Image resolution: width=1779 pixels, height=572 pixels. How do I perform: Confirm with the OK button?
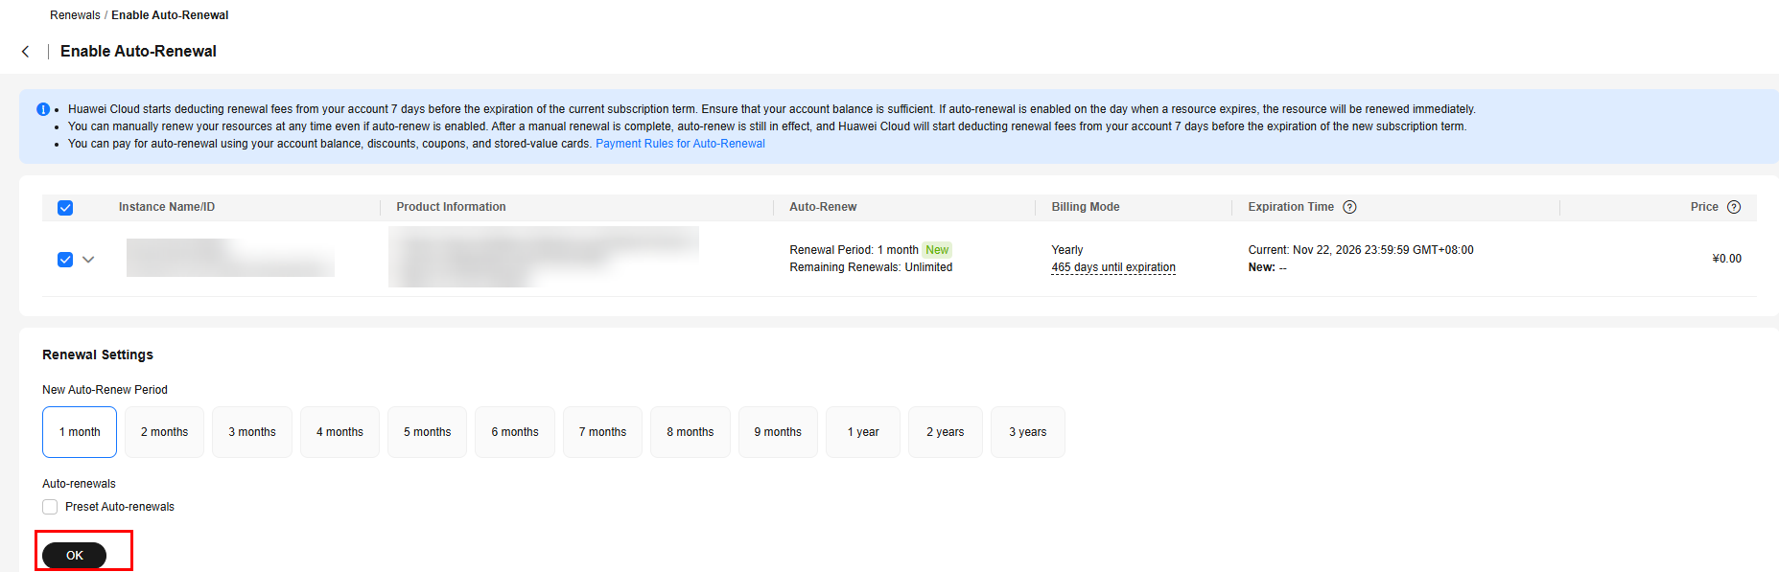click(x=75, y=556)
